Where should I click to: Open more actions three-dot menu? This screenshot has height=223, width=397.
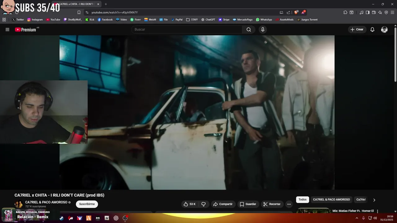tap(289, 204)
